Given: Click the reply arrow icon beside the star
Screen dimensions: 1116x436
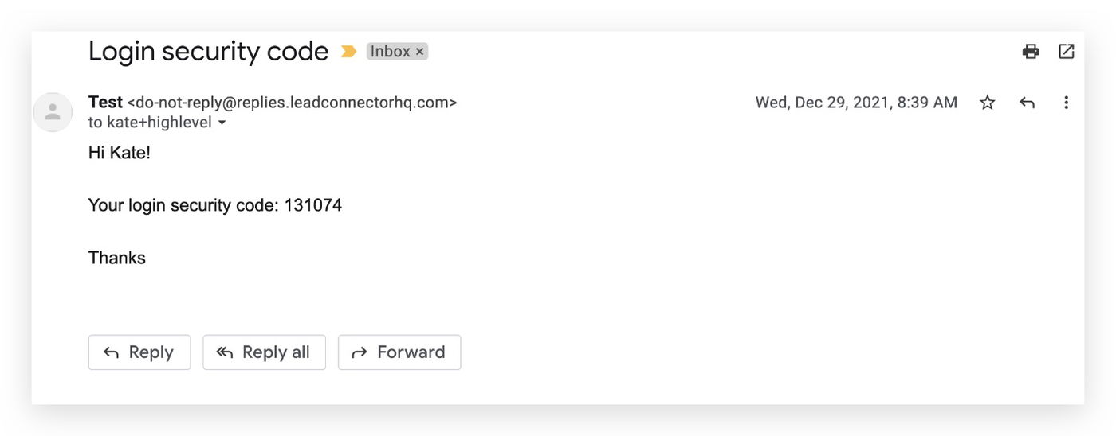Looking at the screenshot, I should [x=1027, y=103].
